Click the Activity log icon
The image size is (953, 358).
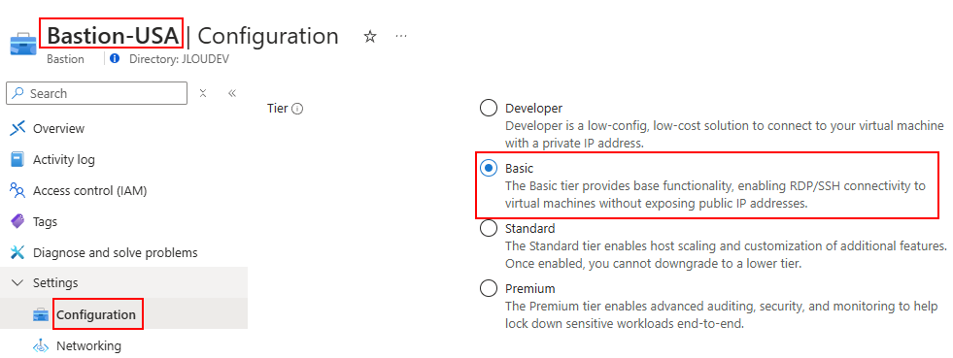[18, 159]
